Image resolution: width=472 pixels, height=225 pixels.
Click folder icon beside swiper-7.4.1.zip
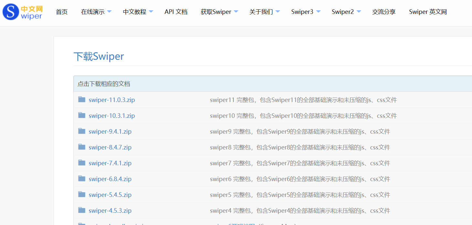point(82,163)
